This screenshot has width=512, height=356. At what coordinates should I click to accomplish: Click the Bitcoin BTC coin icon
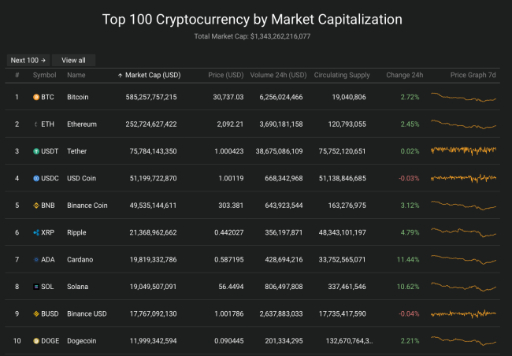36,97
